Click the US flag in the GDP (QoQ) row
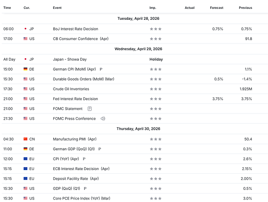Image resolution: width=268 pixels, height=202 pixels. [25, 188]
